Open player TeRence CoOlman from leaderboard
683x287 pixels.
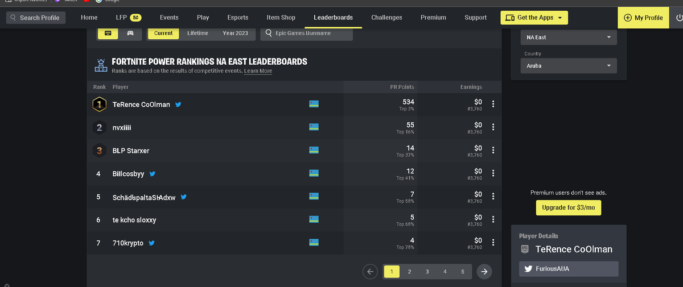[x=141, y=105]
